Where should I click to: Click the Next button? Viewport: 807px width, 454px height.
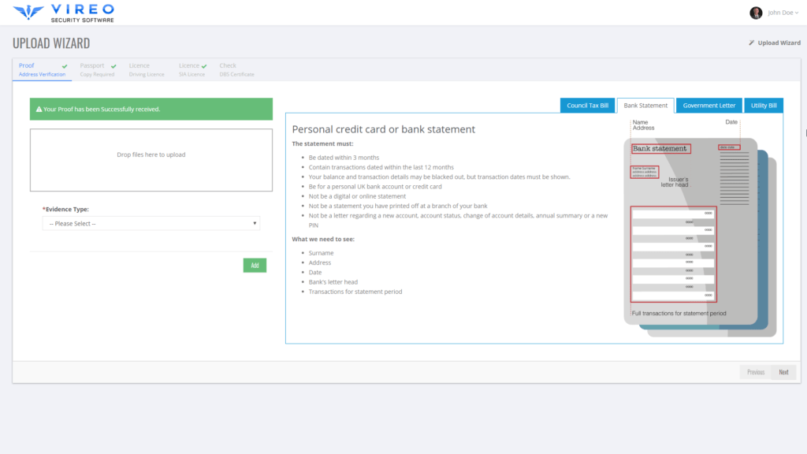[783, 371]
